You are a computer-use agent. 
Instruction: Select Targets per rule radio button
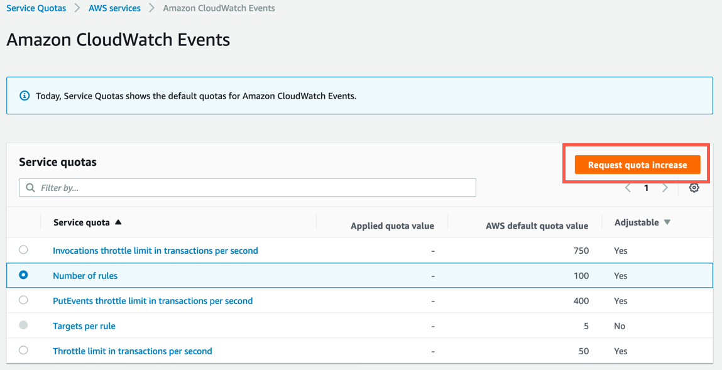pyautogui.click(x=23, y=325)
